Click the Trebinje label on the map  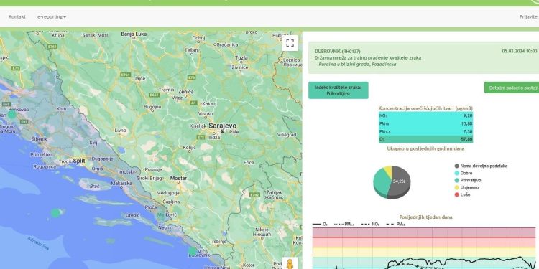point(218,242)
